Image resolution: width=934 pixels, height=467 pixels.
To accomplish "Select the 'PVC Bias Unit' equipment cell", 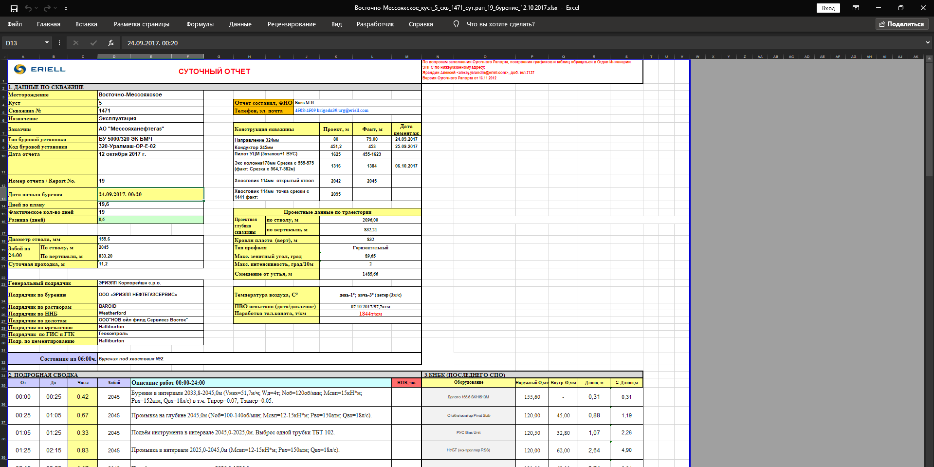I will point(469,432).
